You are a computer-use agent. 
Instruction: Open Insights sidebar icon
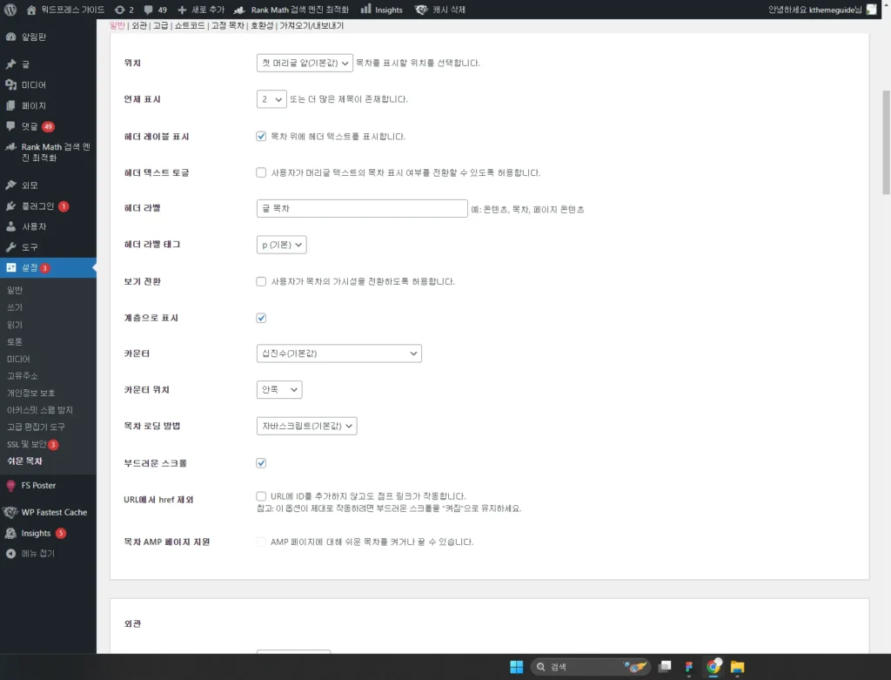click(x=10, y=534)
